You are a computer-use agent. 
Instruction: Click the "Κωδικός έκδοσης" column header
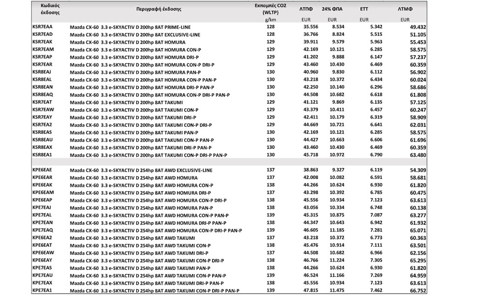coord(42,8)
